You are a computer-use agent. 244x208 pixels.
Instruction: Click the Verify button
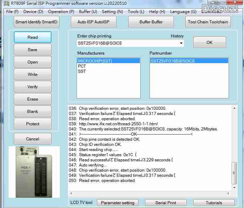pyautogui.click(x=33, y=87)
